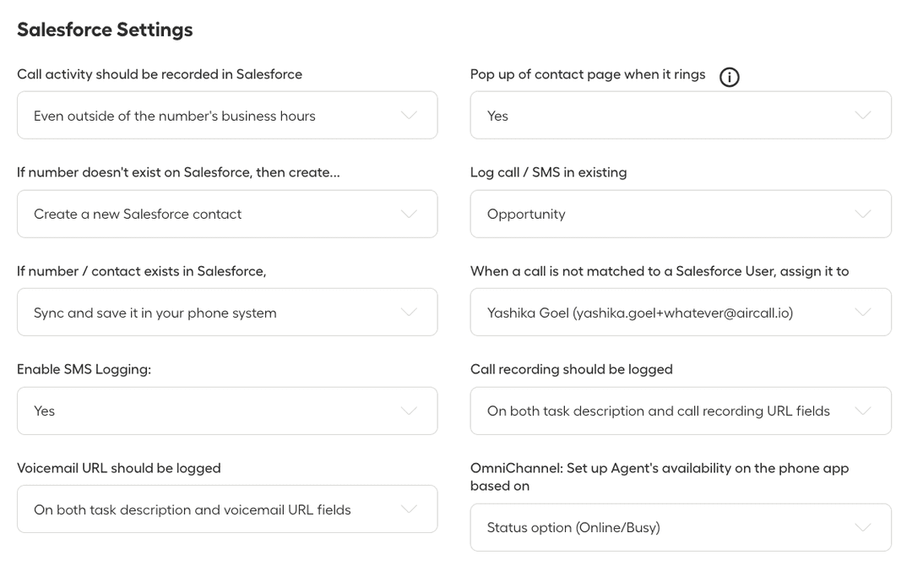Click chevron arrow in the voicemail URL logged field
Screen dimensions: 912x566
pos(409,509)
